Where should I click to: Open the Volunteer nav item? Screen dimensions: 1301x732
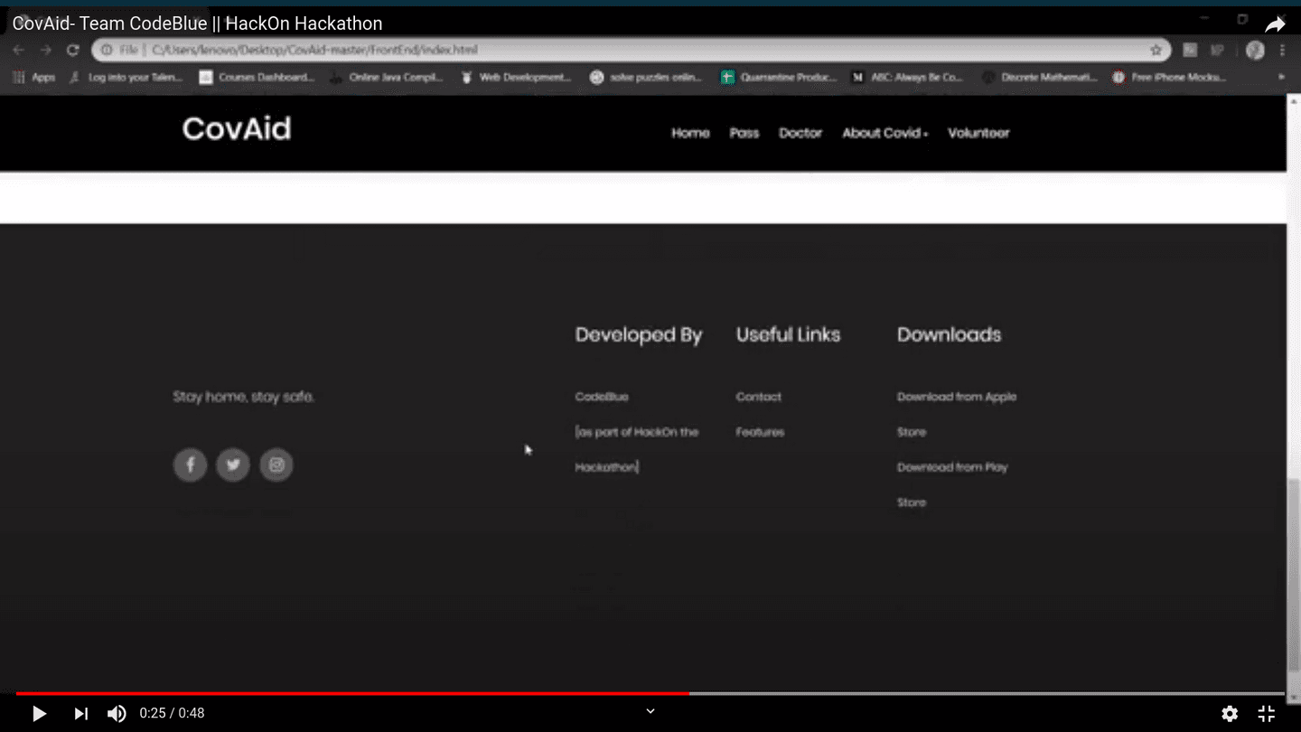click(x=978, y=133)
